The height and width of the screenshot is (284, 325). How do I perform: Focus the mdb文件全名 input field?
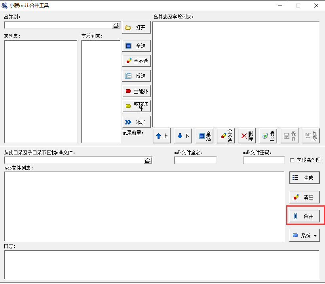coord(196,160)
